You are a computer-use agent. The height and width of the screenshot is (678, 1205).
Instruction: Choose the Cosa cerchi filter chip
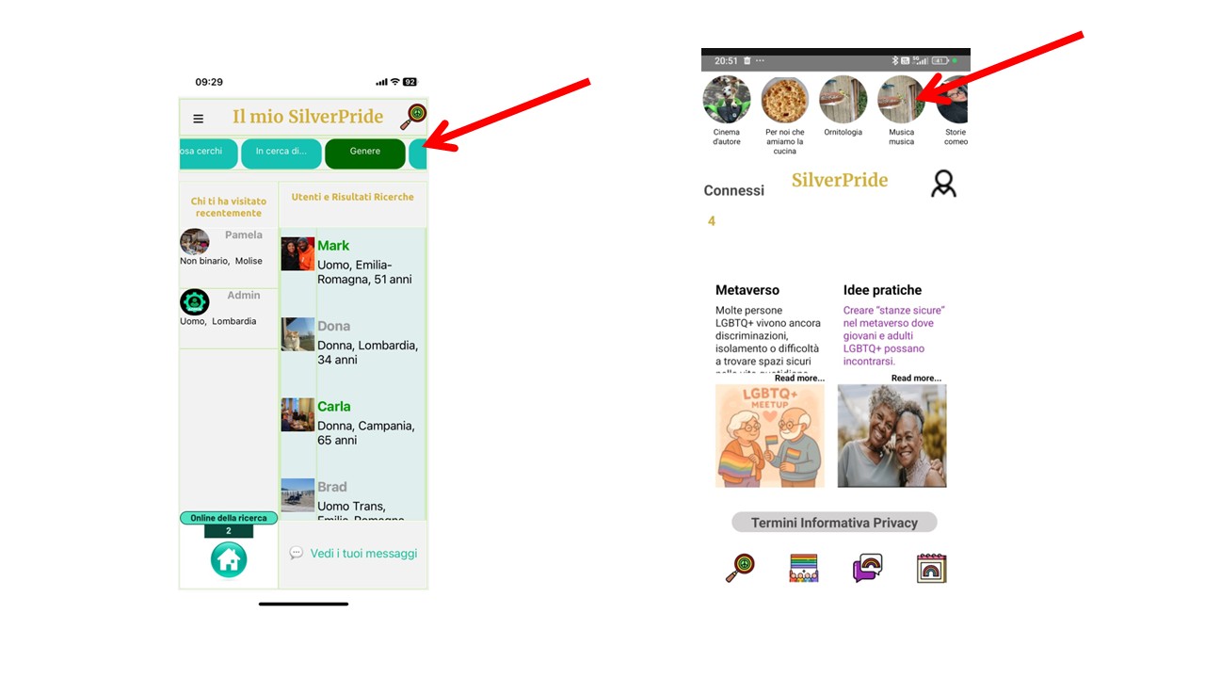pyautogui.click(x=208, y=153)
